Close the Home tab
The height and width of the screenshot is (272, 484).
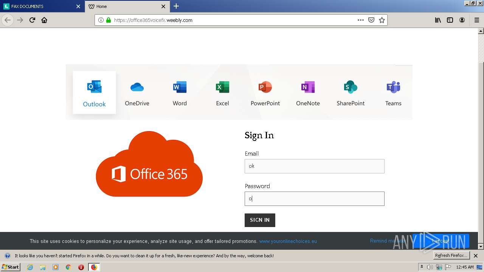pyautogui.click(x=163, y=6)
